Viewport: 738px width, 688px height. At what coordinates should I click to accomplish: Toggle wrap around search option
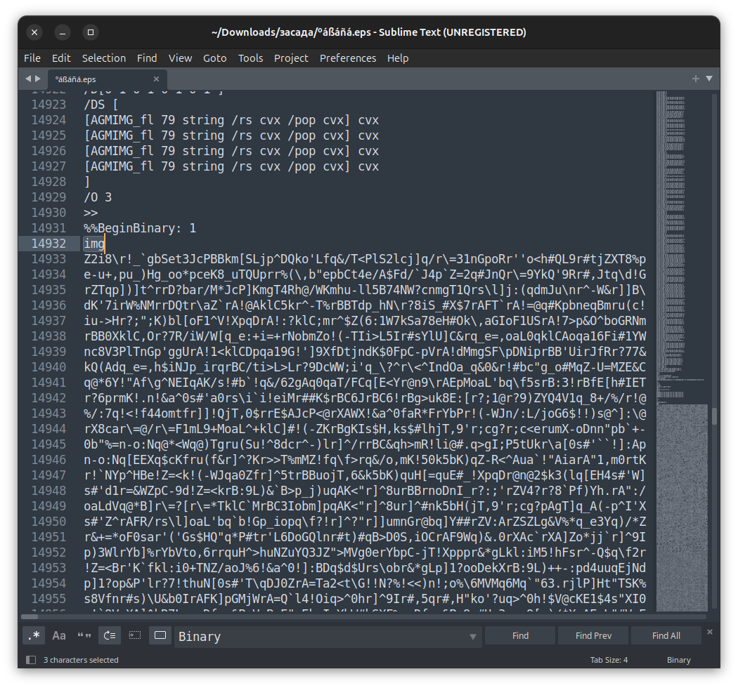110,636
